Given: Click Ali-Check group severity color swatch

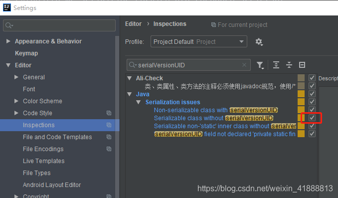Looking at the screenshot, I should click(301, 78).
